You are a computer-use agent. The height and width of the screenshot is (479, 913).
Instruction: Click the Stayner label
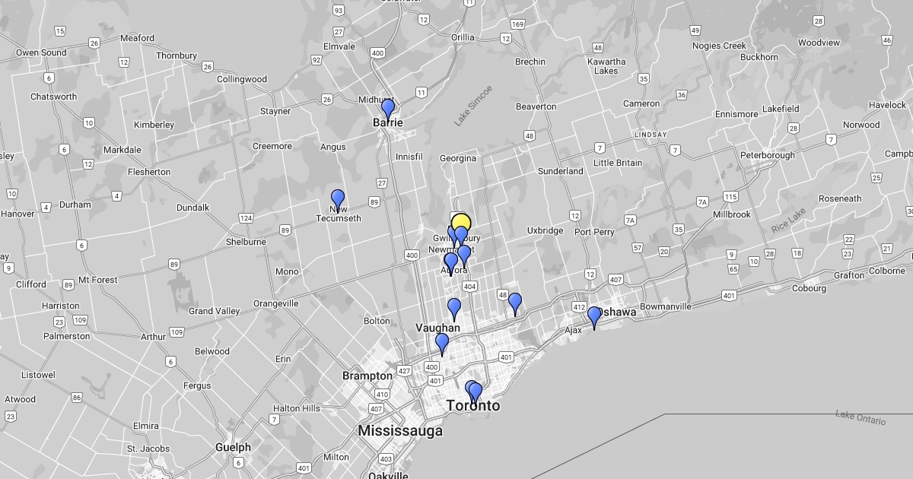pyautogui.click(x=275, y=111)
